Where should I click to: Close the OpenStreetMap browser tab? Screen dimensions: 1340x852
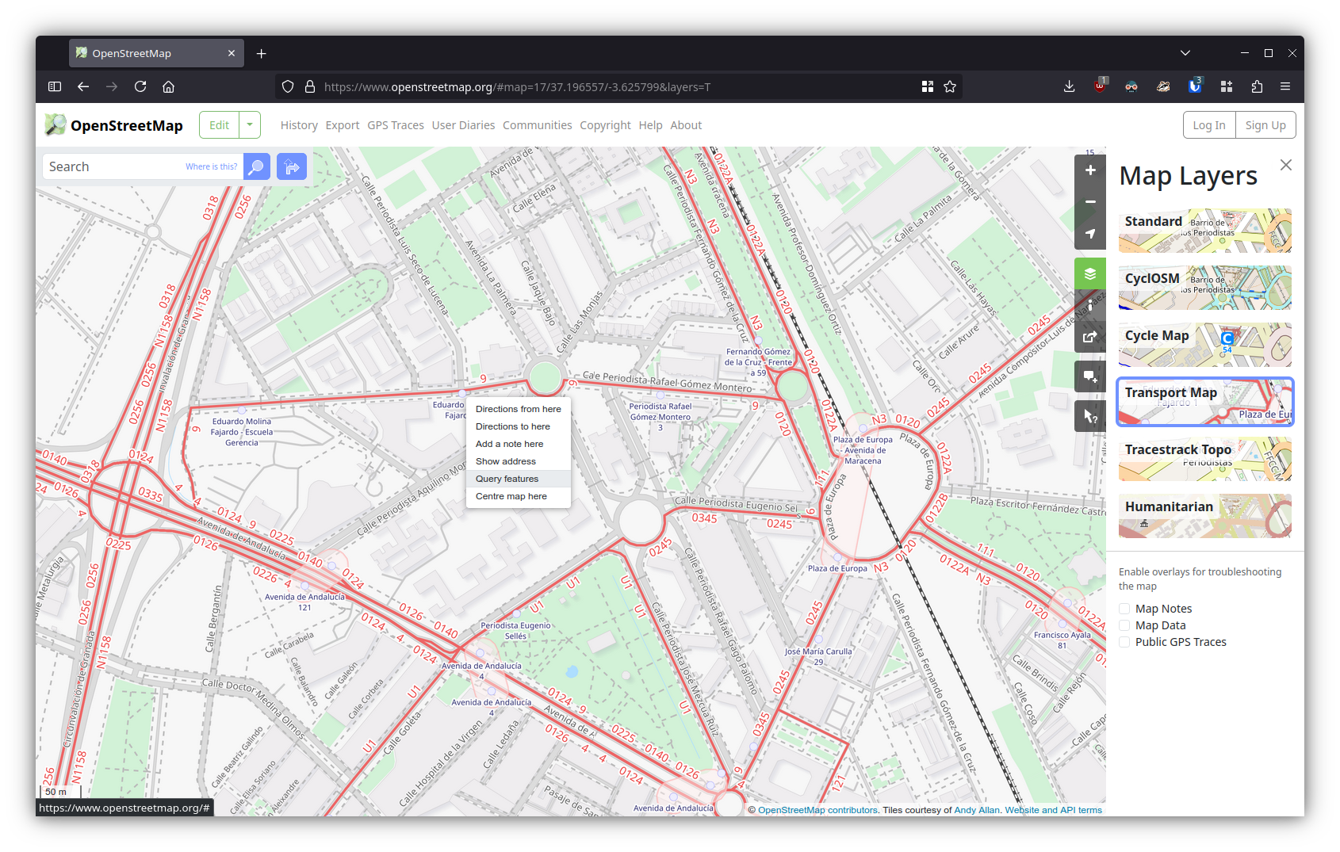[x=232, y=53]
